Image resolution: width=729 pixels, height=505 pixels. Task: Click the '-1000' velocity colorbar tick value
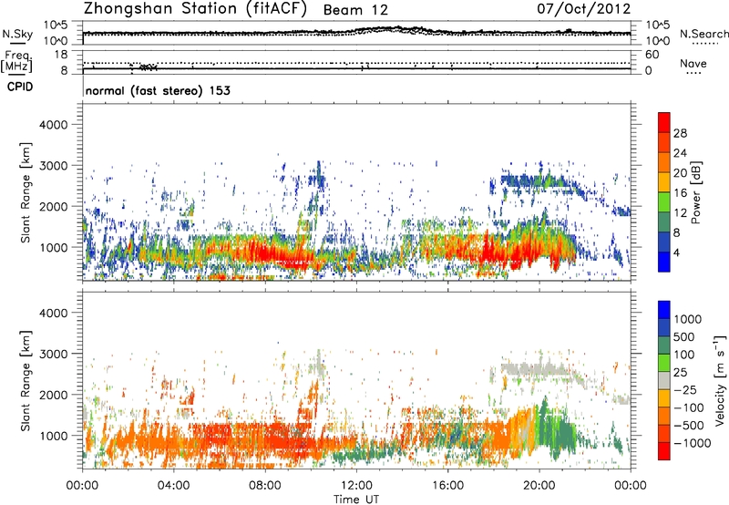coord(693,443)
